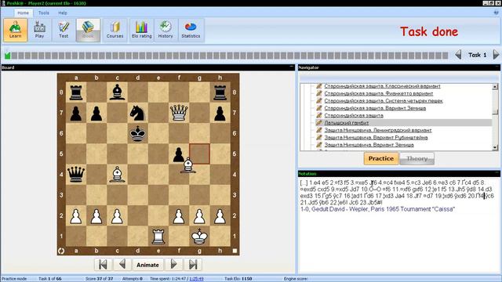Image resolution: width=502 pixels, height=282 pixels.
Task: Step back one move
Action: coord(122,265)
